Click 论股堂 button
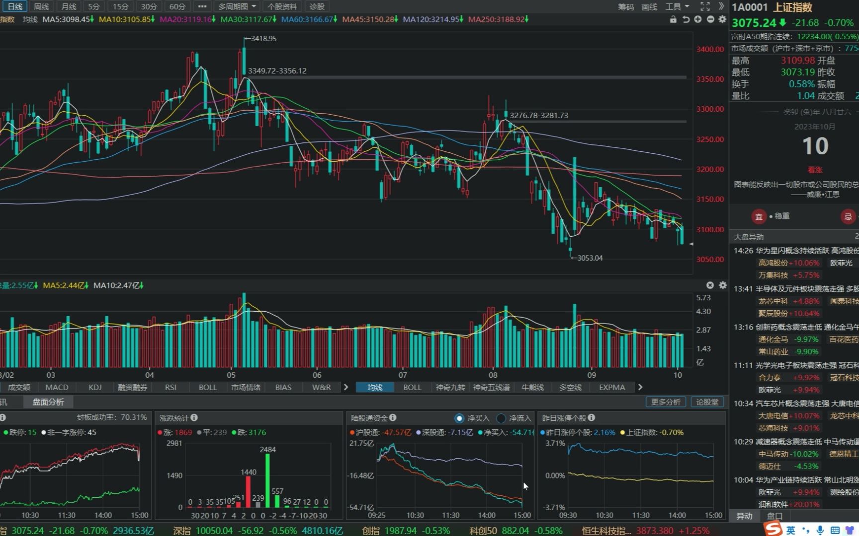This screenshot has width=859, height=536. click(707, 402)
